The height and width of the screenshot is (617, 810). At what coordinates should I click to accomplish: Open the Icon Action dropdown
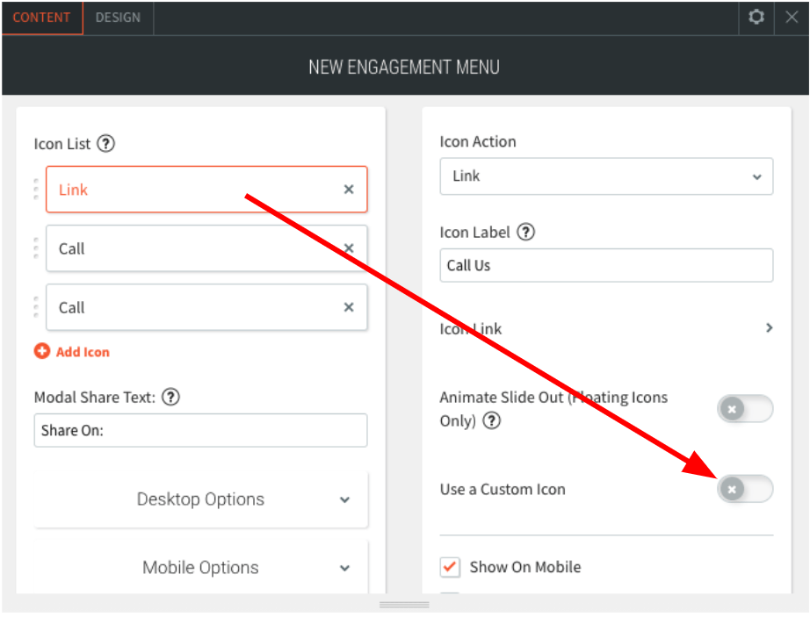coord(605,176)
